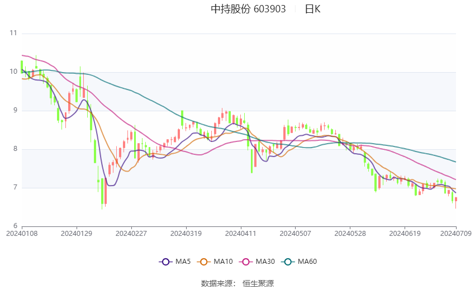Click the pink MA30 legend circle icon
The image size is (475, 289).
pyautogui.click(x=246, y=262)
